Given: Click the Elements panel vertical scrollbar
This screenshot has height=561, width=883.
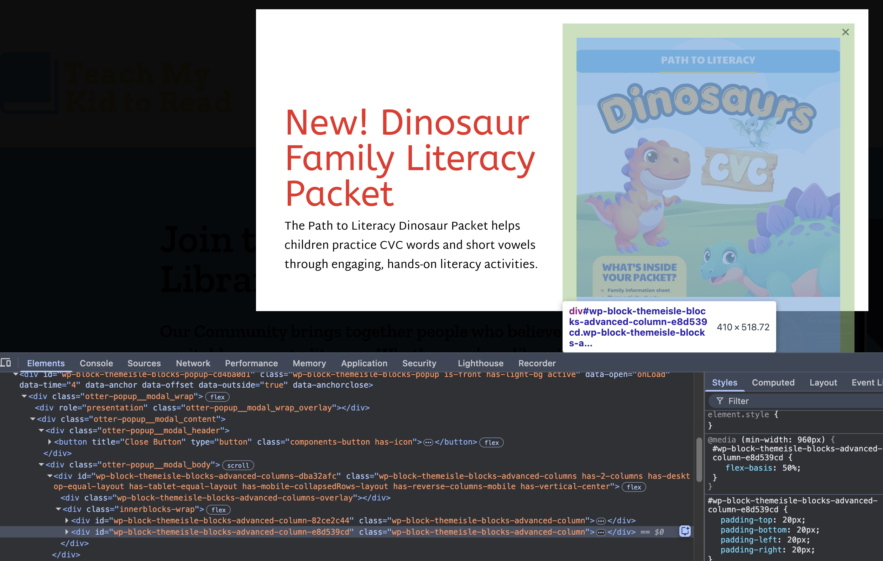Looking at the screenshot, I should (699, 460).
